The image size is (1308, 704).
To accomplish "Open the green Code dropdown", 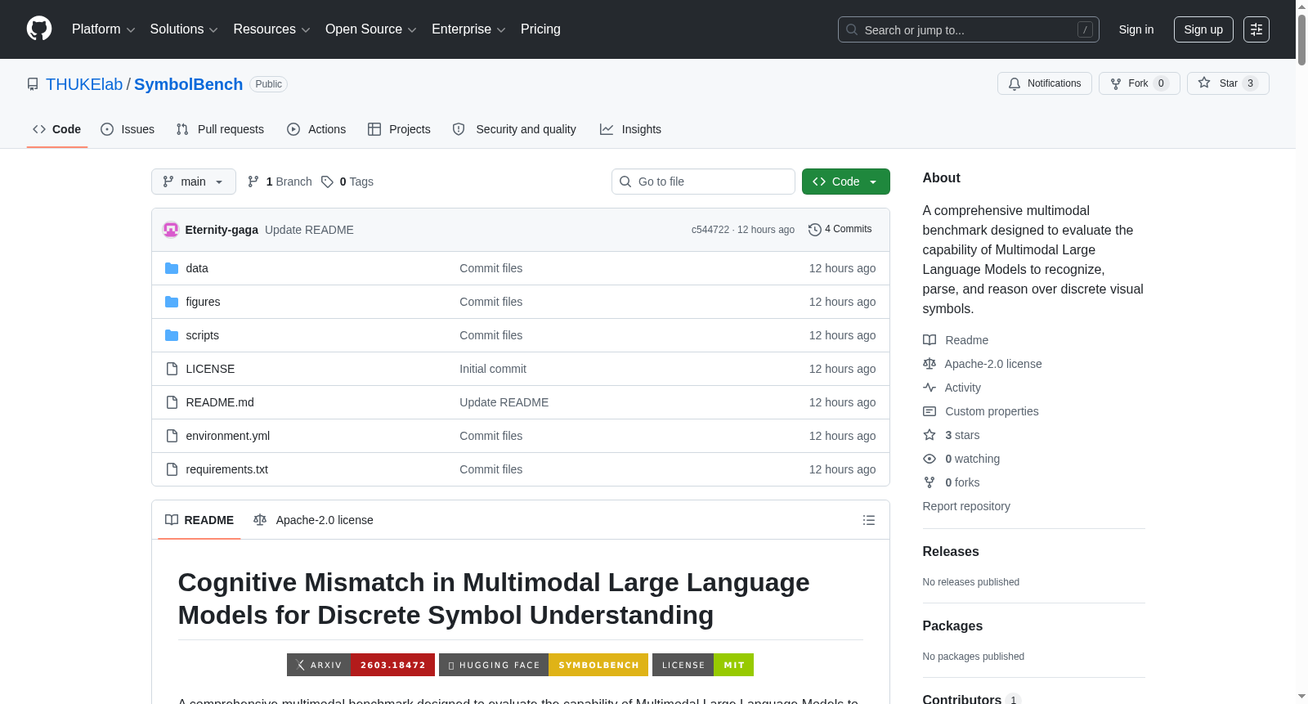I will pos(846,182).
